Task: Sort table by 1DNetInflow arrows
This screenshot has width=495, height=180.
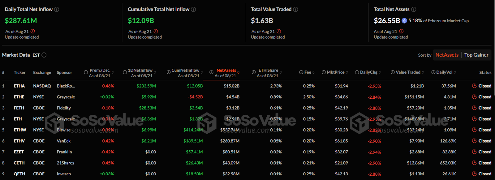Action: point(155,72)
